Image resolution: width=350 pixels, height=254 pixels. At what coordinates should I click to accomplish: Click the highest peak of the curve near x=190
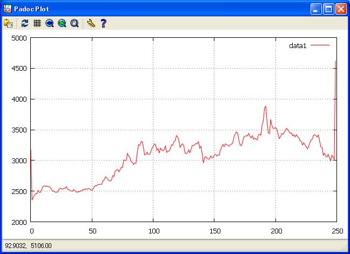coord(266,106)
